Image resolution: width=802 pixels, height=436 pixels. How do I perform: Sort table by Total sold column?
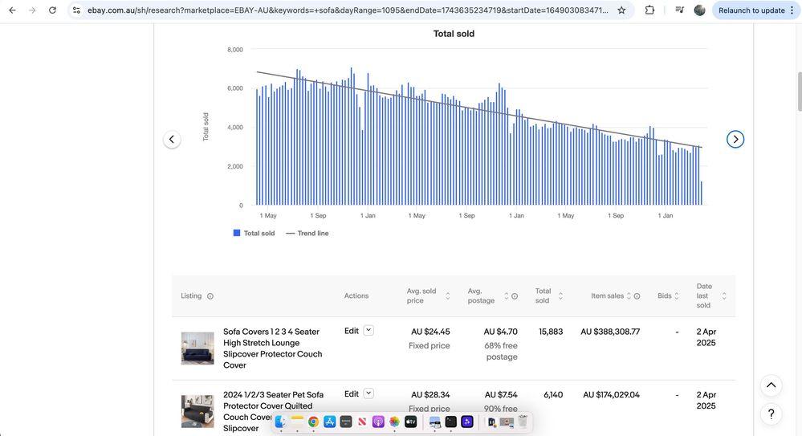549,295
